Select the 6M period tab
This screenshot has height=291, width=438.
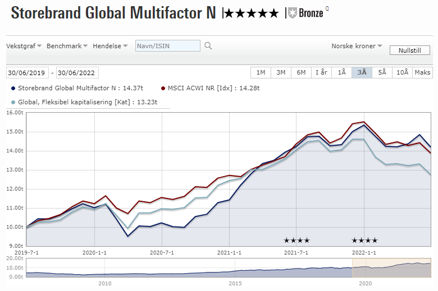tap(301, 72)
